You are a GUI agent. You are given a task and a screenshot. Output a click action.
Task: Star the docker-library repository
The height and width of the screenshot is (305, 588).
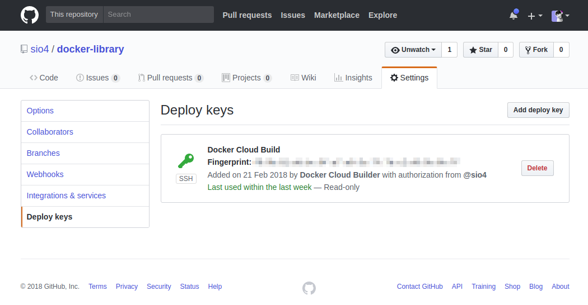480,50
